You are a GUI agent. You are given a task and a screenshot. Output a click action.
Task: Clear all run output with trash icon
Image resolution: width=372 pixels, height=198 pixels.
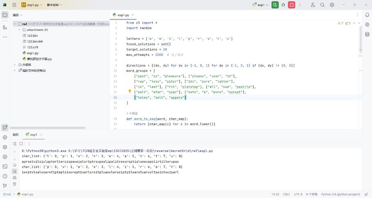[x=15, y=184]
